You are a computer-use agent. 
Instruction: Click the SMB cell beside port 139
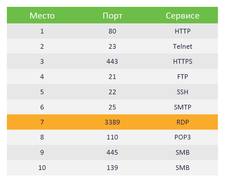click(x=183, y=168)
